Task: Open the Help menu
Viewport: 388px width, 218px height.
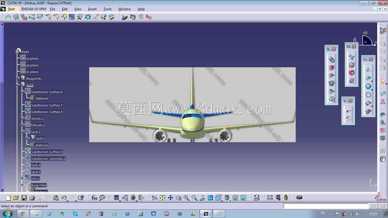Action: 141,9
